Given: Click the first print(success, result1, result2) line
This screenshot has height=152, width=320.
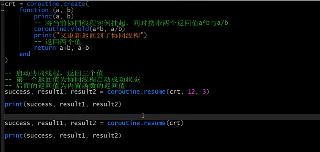Looking at the screenshot, I should [63, 104].
